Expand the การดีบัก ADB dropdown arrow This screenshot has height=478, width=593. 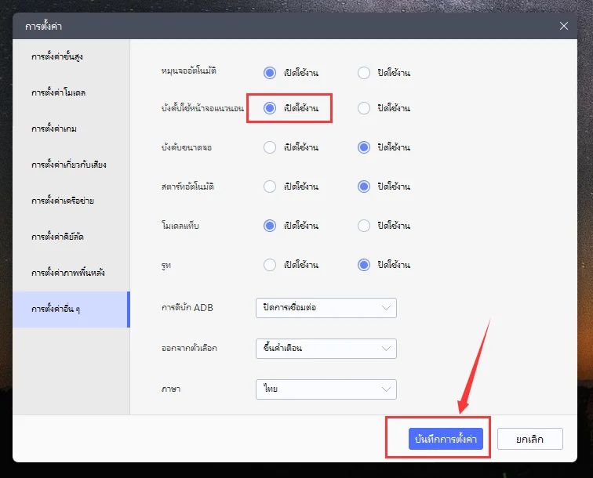click(x=386, y=308)
